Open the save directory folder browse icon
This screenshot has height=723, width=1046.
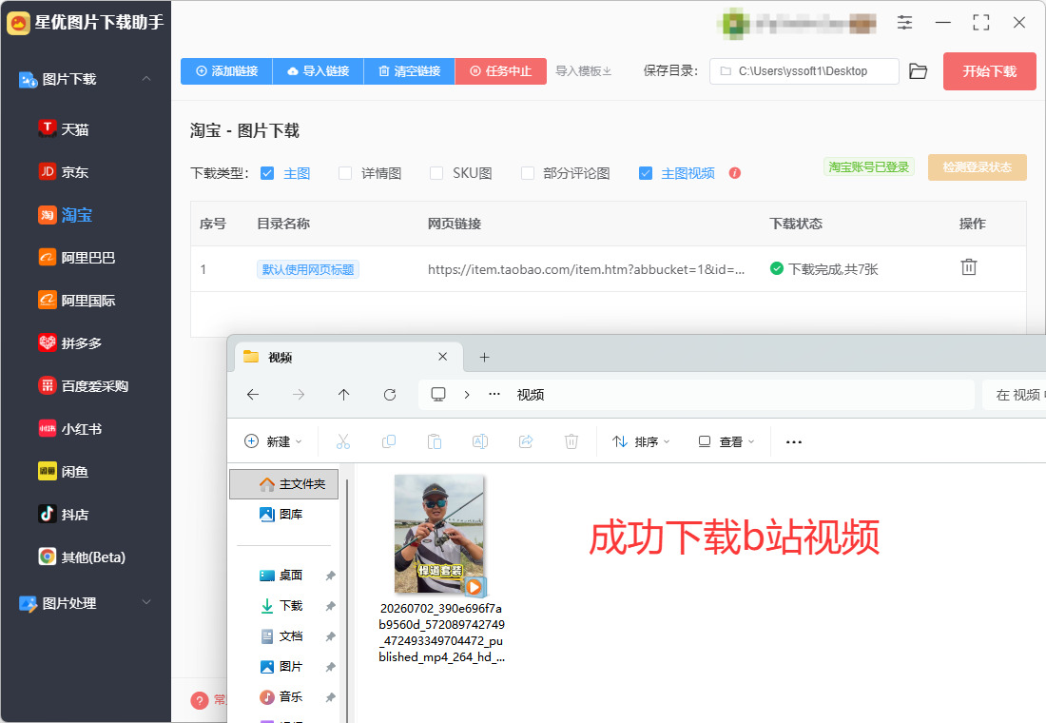coord(918,71)
